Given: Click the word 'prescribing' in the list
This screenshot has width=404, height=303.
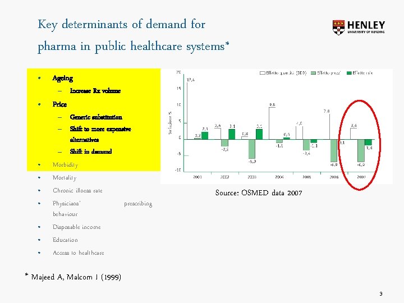Looking at the screenshot, I should (x=138, y=204).
